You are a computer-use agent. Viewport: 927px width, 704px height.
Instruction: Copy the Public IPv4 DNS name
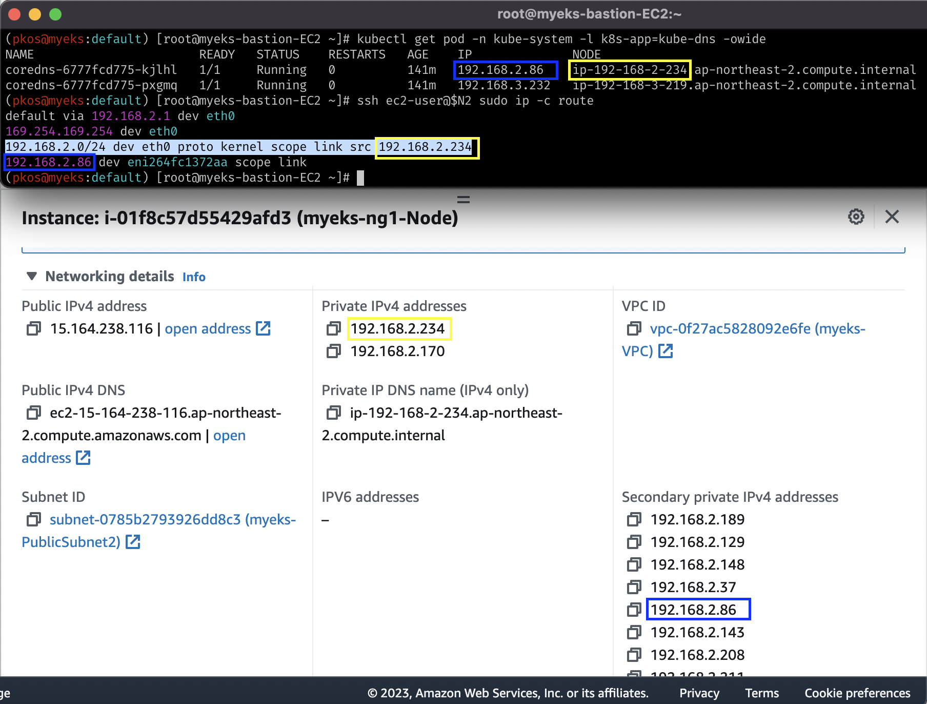(x=34, y=413)
